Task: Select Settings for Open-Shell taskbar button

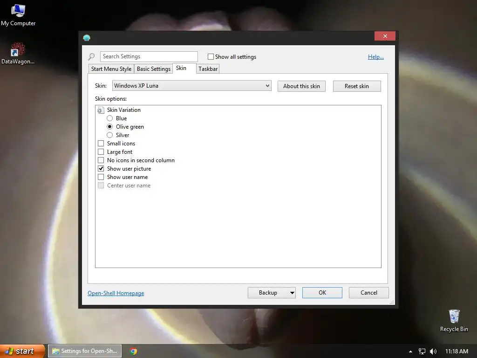Action: (85, 351)
